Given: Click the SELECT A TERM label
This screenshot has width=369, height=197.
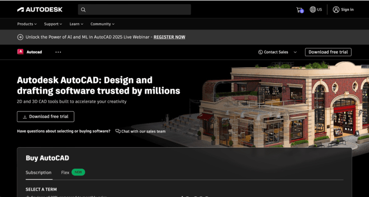Looking at the screenshot, I should (41, 189).
